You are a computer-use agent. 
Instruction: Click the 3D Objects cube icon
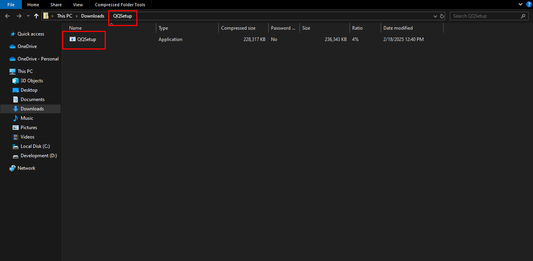pyautogui.click(x=16, y=81)
